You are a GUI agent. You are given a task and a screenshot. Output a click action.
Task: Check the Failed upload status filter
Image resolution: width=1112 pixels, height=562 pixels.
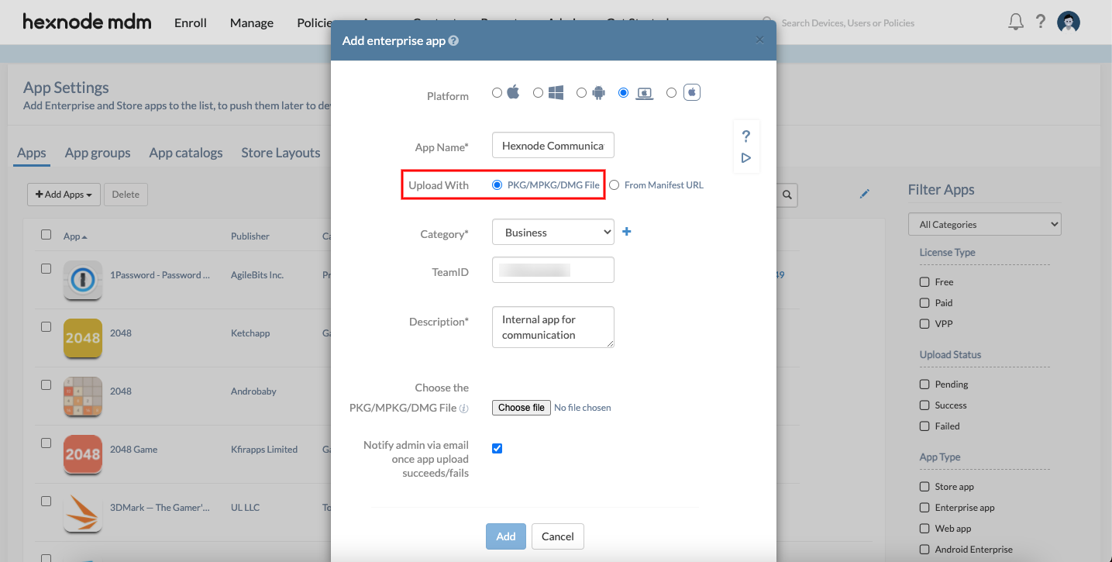924,426
